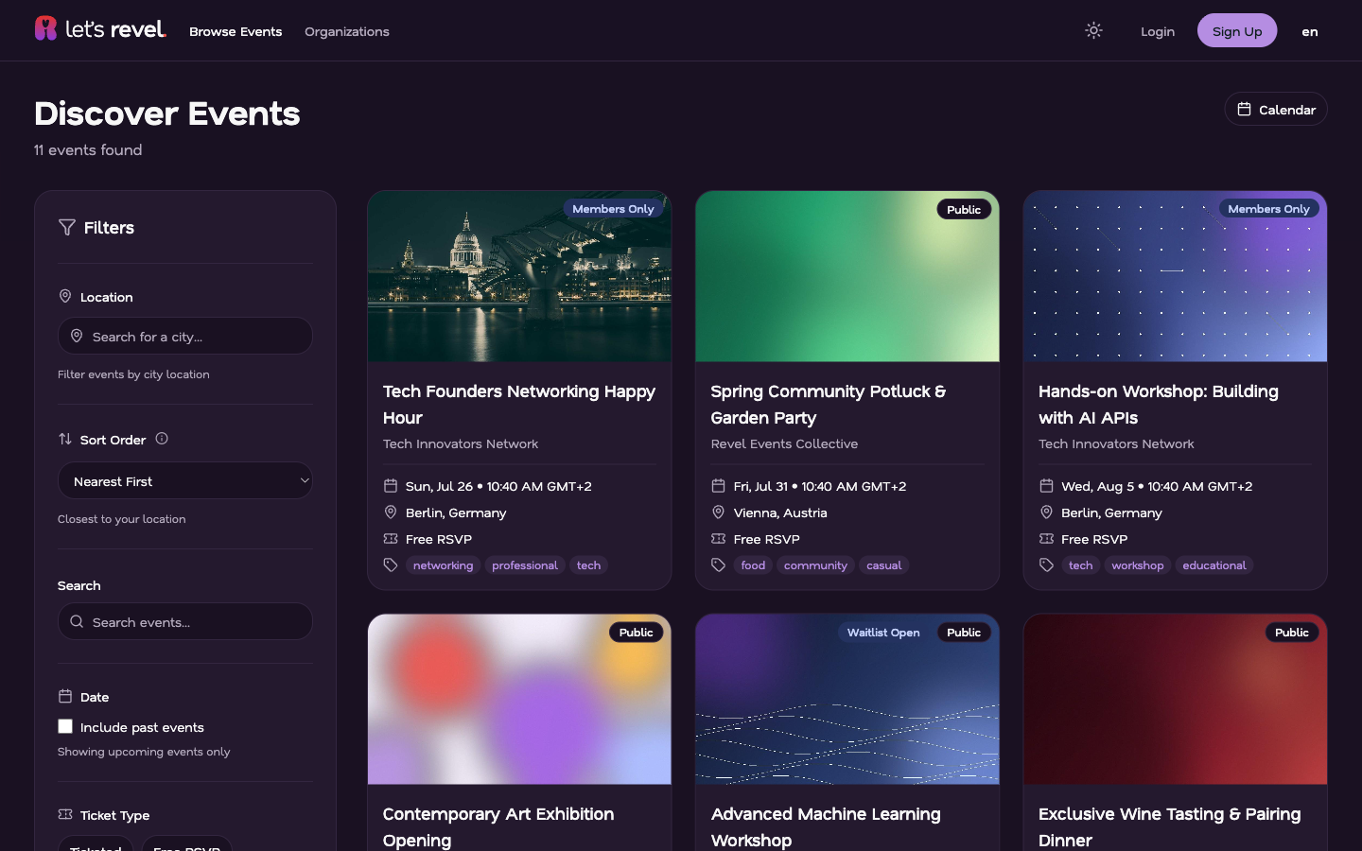Click Sun, Jul 26 • 10:40 AM GMT+2

498,486
